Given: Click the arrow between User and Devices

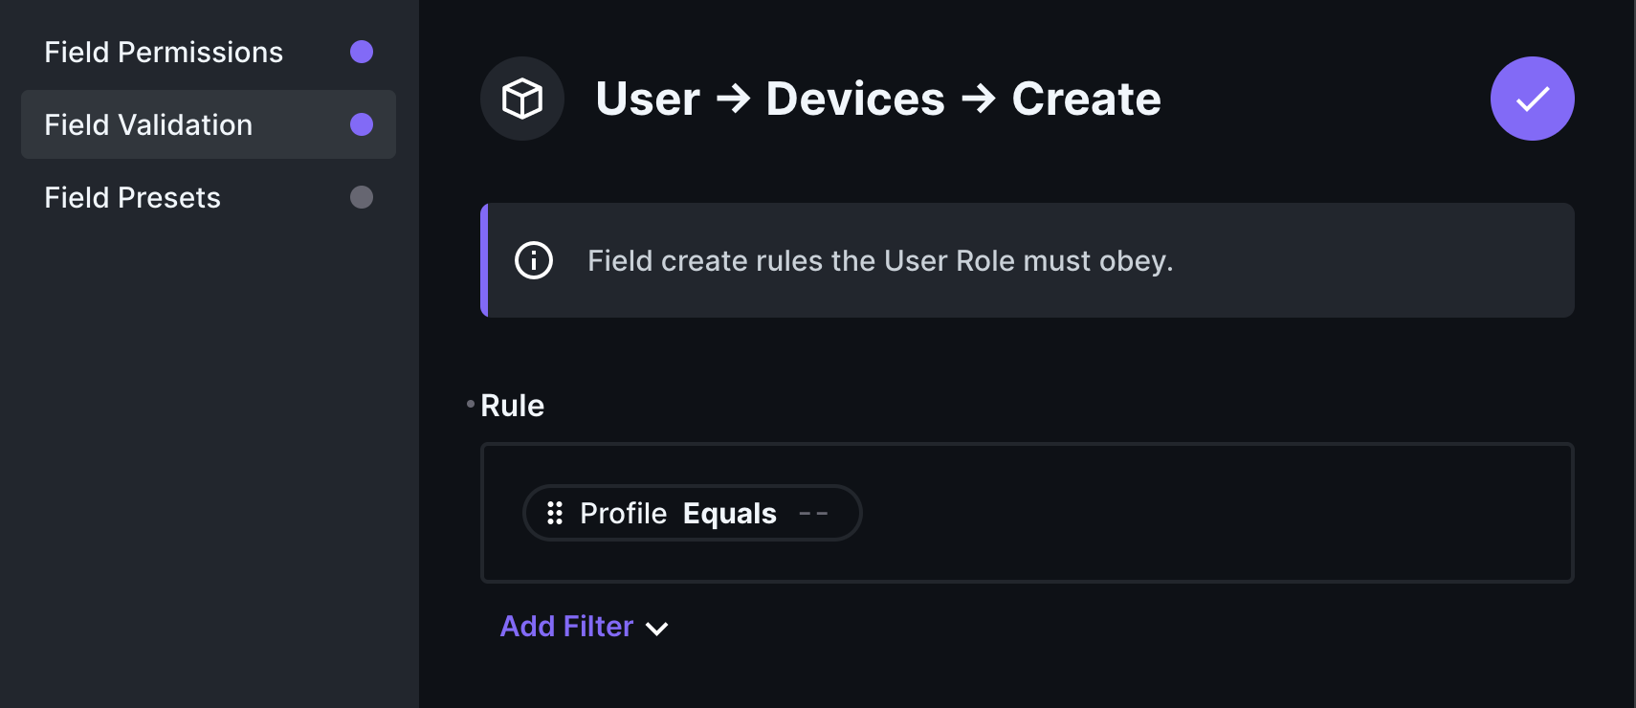Looking at the screenshot, I should click(x=734, y=99).
